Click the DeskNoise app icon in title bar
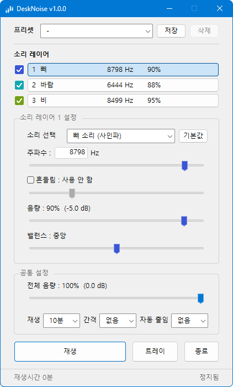 (x=9, y=9)
